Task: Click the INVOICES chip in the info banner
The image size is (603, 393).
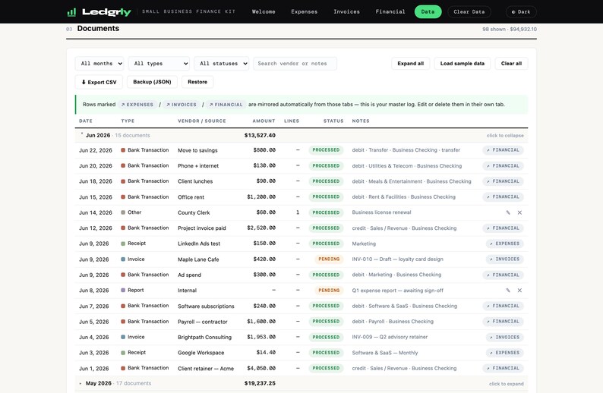Action: 182,105
